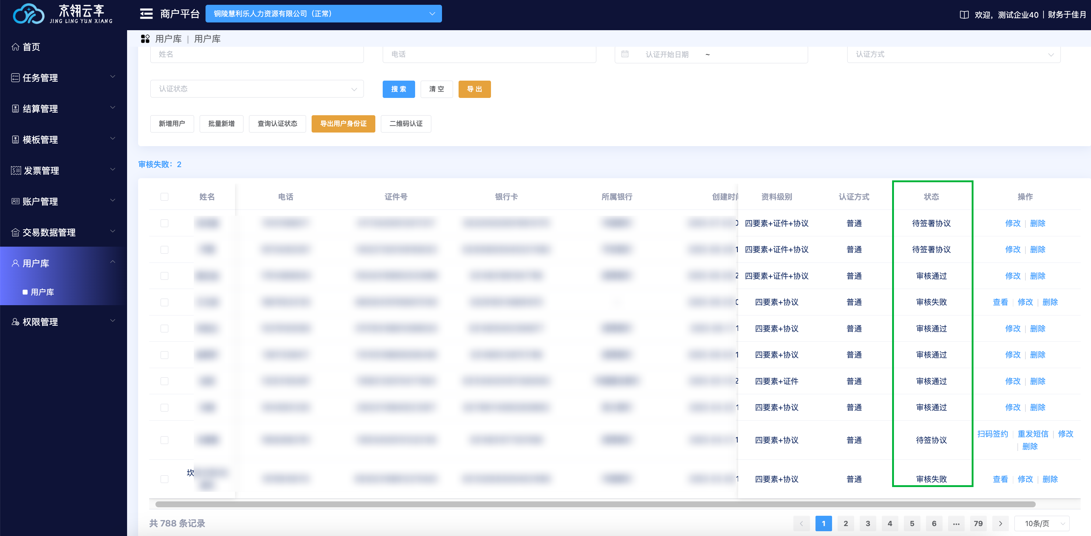Click the horizontal table scrollbar
This screenshot has height=536, width=1091.
pos(595,504)
